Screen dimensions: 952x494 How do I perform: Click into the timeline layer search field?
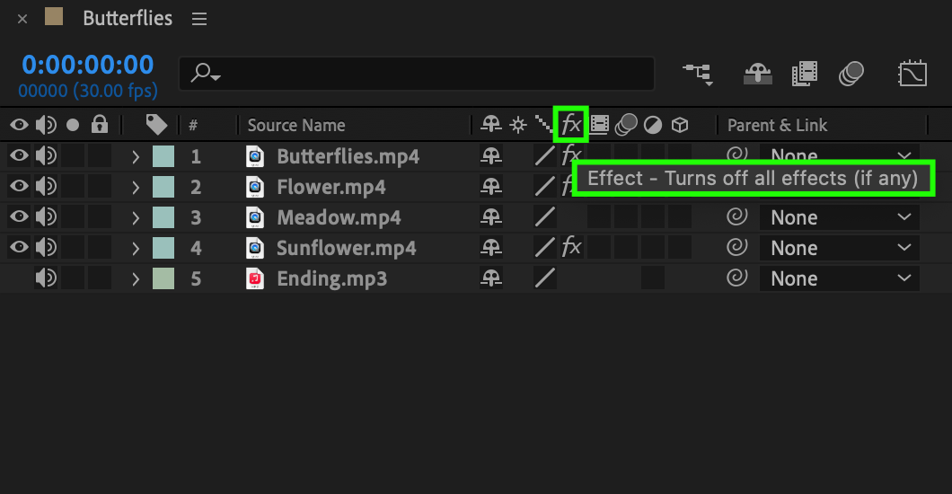(417, 74)
